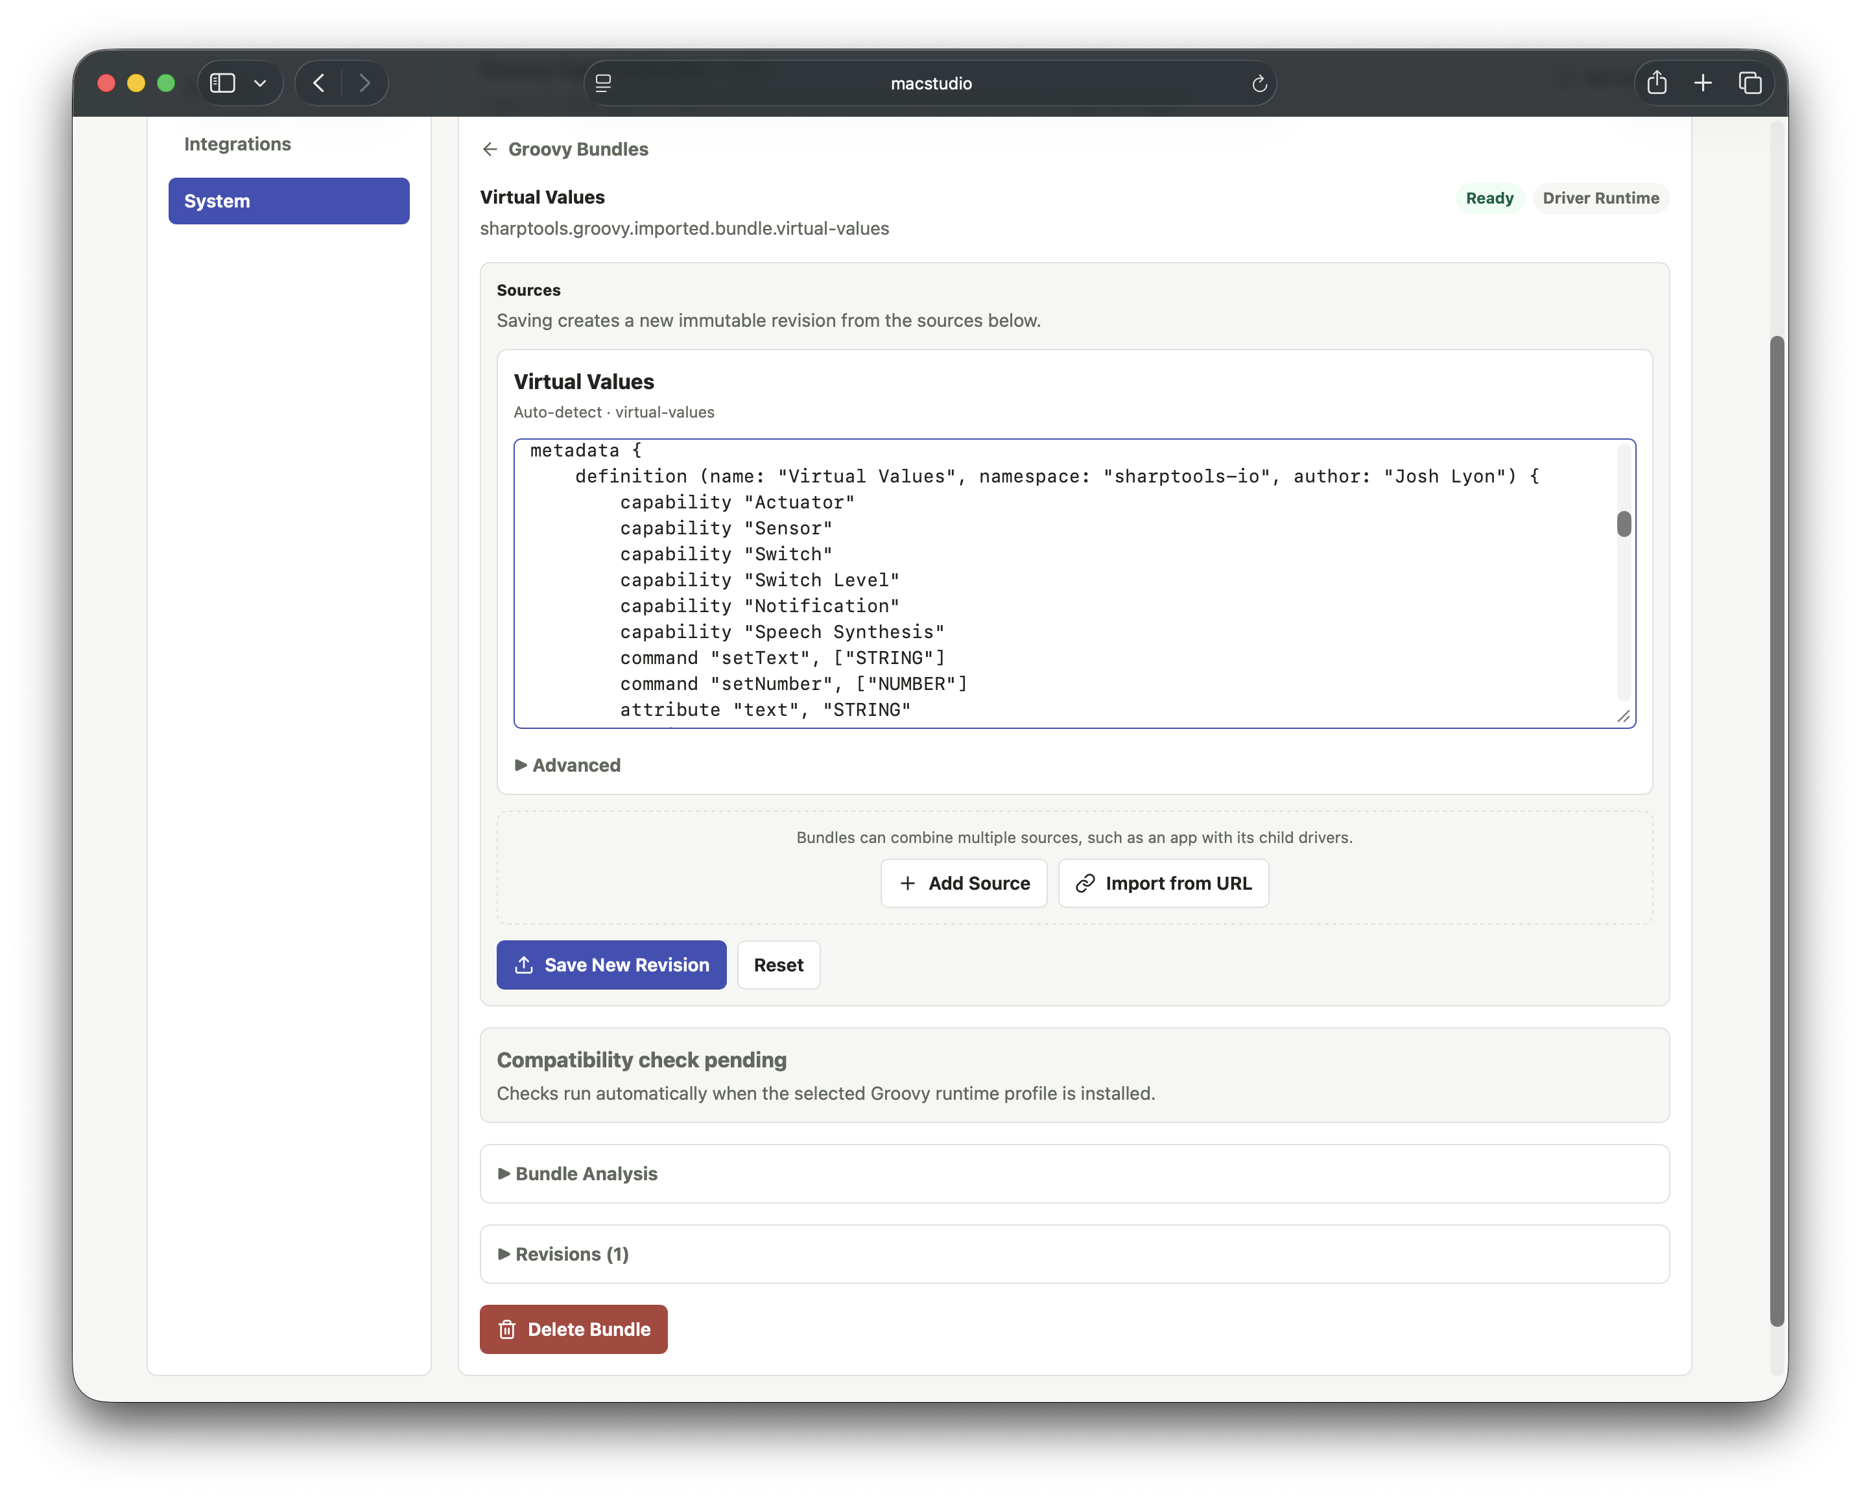Click the 'Sources' section heading
The width and height of the screenshot is (1861, 1498).
click(x=528, y=290)
